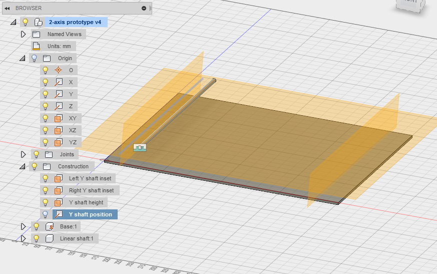Expand the Base:1 component
The height and width of the screenshot is (274, 437).
click(23, 226)
